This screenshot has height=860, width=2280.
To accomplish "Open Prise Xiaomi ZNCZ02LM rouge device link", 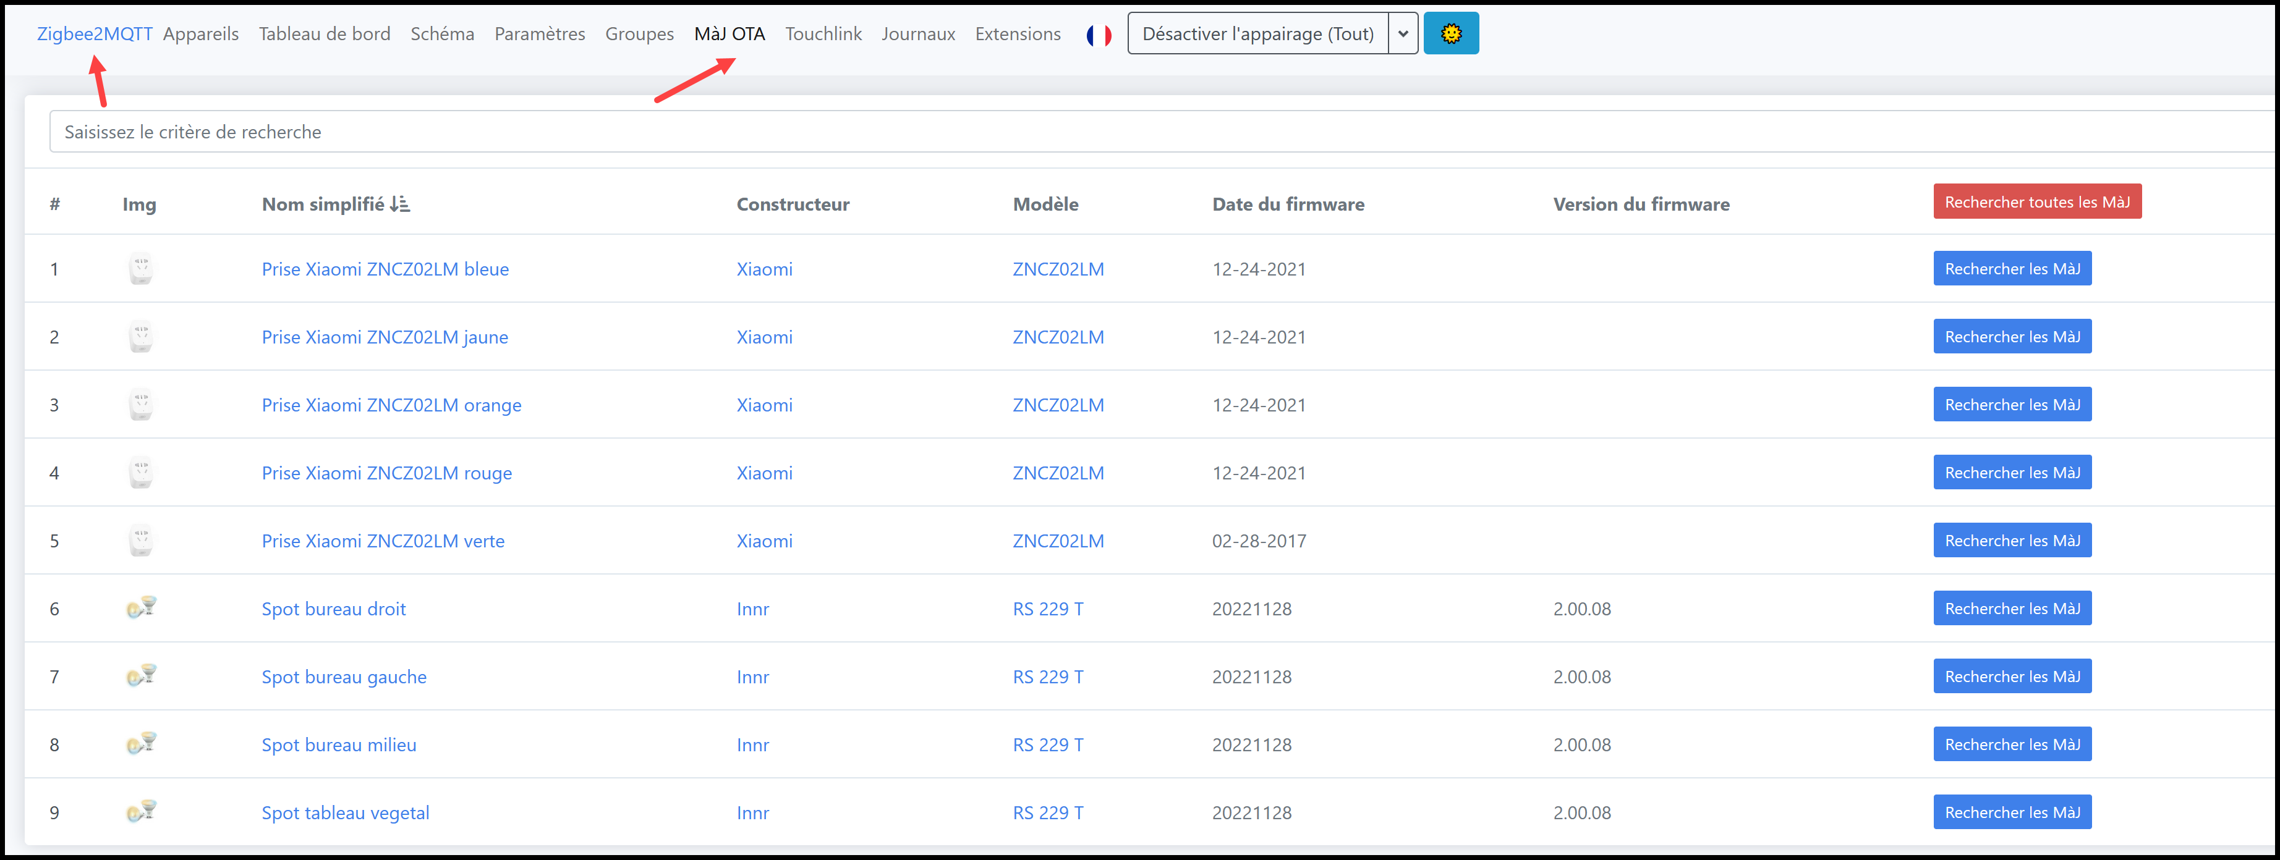I will pos(387,473).
